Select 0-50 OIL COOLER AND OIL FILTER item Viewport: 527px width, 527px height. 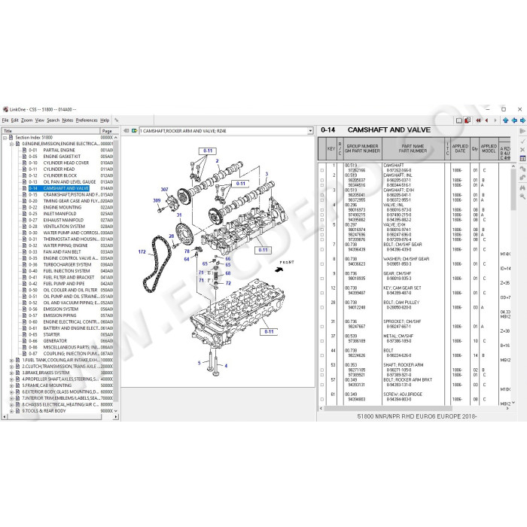63,290
